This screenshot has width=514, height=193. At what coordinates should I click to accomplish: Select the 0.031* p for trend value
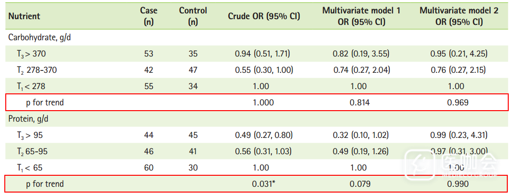click(x=264, y=184)
